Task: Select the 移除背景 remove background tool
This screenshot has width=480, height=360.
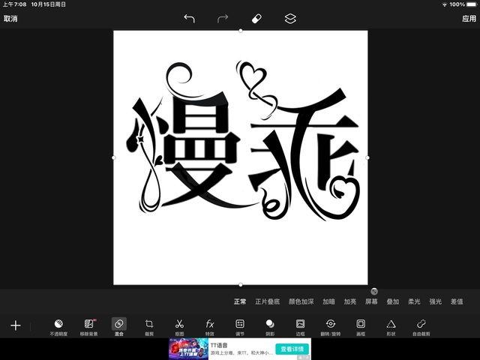Action: tap(89, 326)
